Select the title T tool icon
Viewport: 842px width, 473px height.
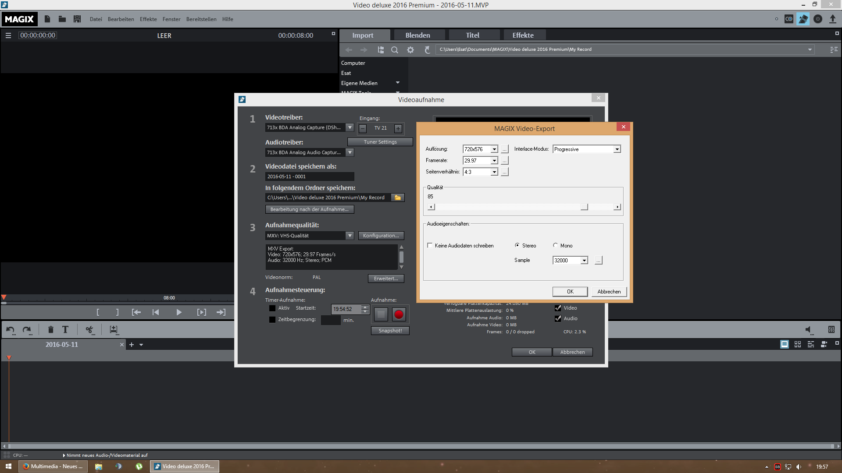click(65, 330)
